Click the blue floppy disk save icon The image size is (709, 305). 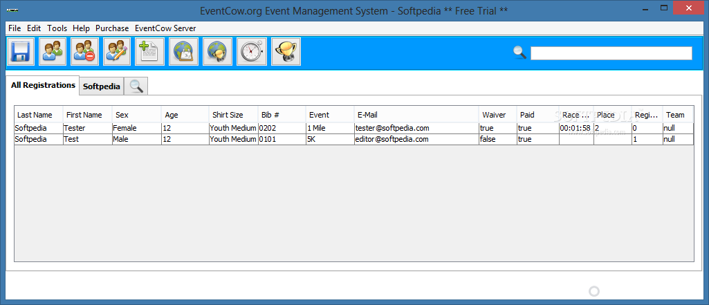click(20, 51)
